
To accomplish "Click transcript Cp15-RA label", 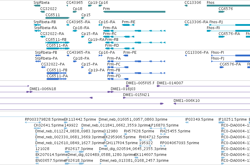I will pyautogui.click(x=90, y=33).
